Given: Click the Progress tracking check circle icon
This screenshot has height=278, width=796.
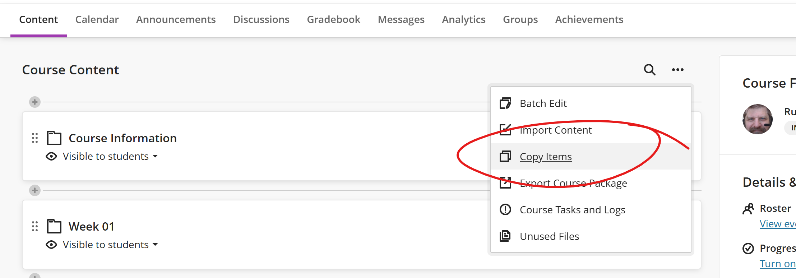Looking at the screenshot, I should click(748, 248).
